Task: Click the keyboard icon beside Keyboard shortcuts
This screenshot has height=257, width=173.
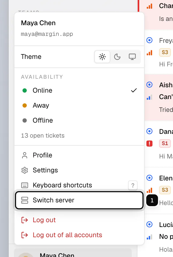Action: (25, 185)
